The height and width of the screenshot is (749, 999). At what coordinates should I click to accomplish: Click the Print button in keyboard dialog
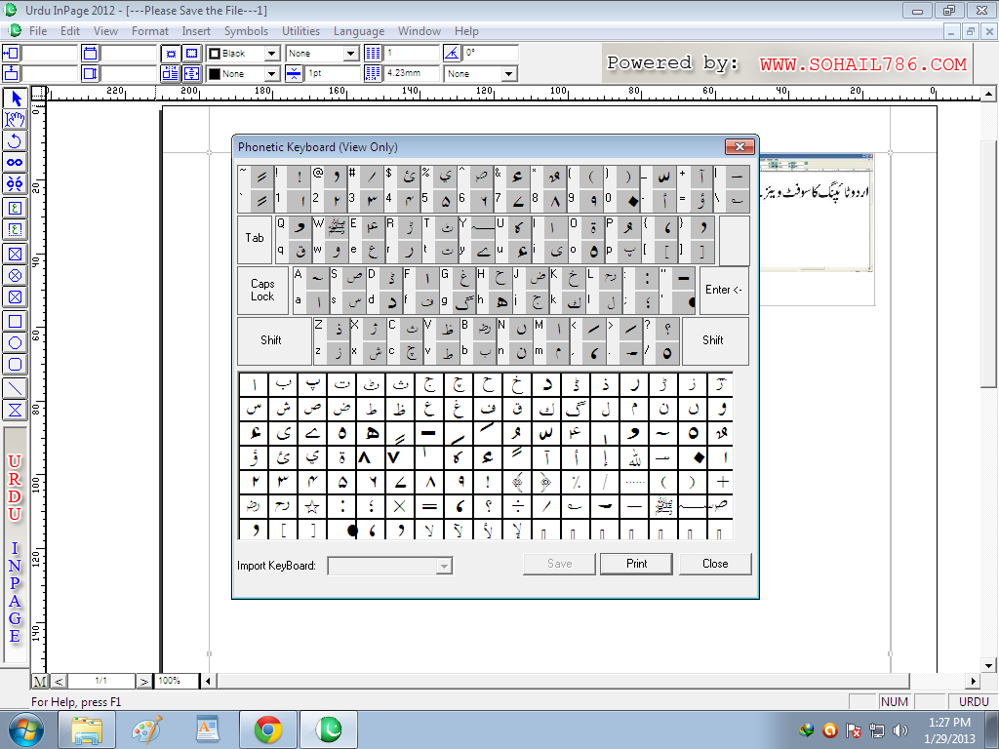[x=636, y=564]
